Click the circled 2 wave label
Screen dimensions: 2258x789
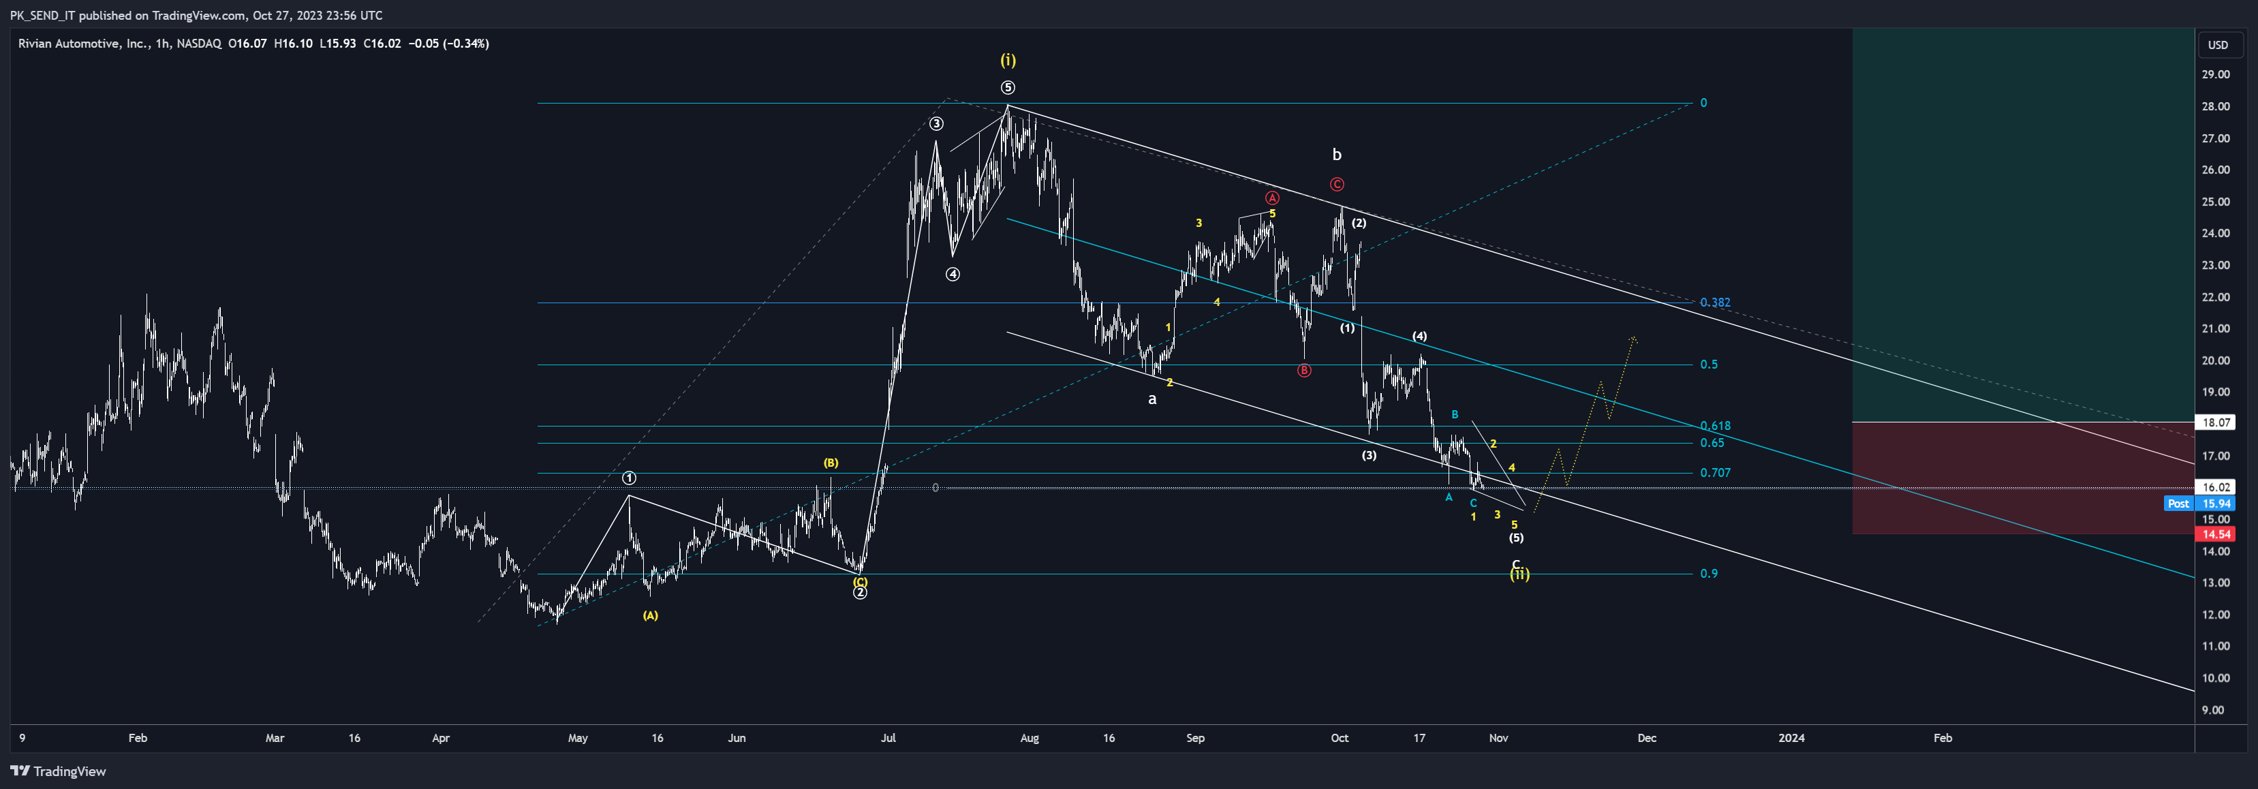pyautogui.click(x=861, y=593)
